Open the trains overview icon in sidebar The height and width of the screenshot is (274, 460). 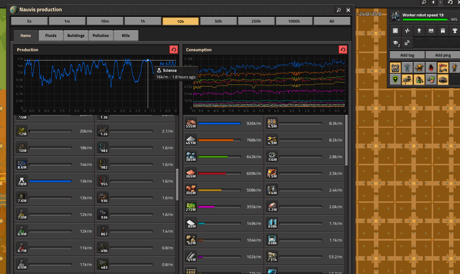click(443, 31)
